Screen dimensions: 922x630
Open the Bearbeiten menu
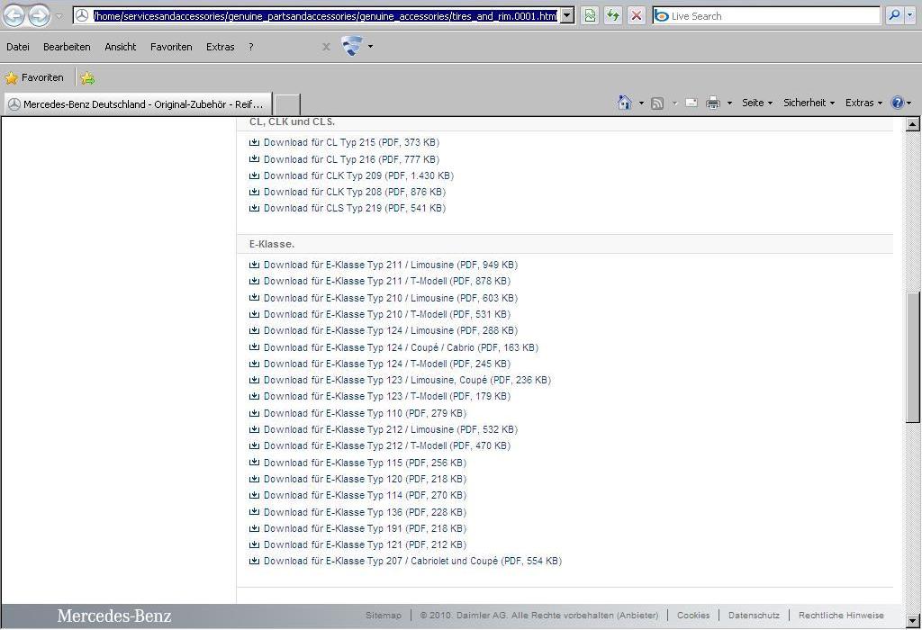coord(67,47)
